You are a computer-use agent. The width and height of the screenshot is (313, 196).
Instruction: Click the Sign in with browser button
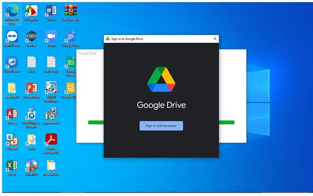click(161, 126)
